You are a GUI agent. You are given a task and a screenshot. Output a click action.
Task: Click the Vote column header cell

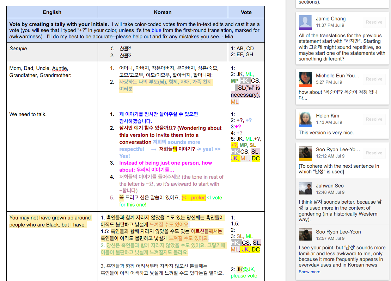click(x=246, y=12)
